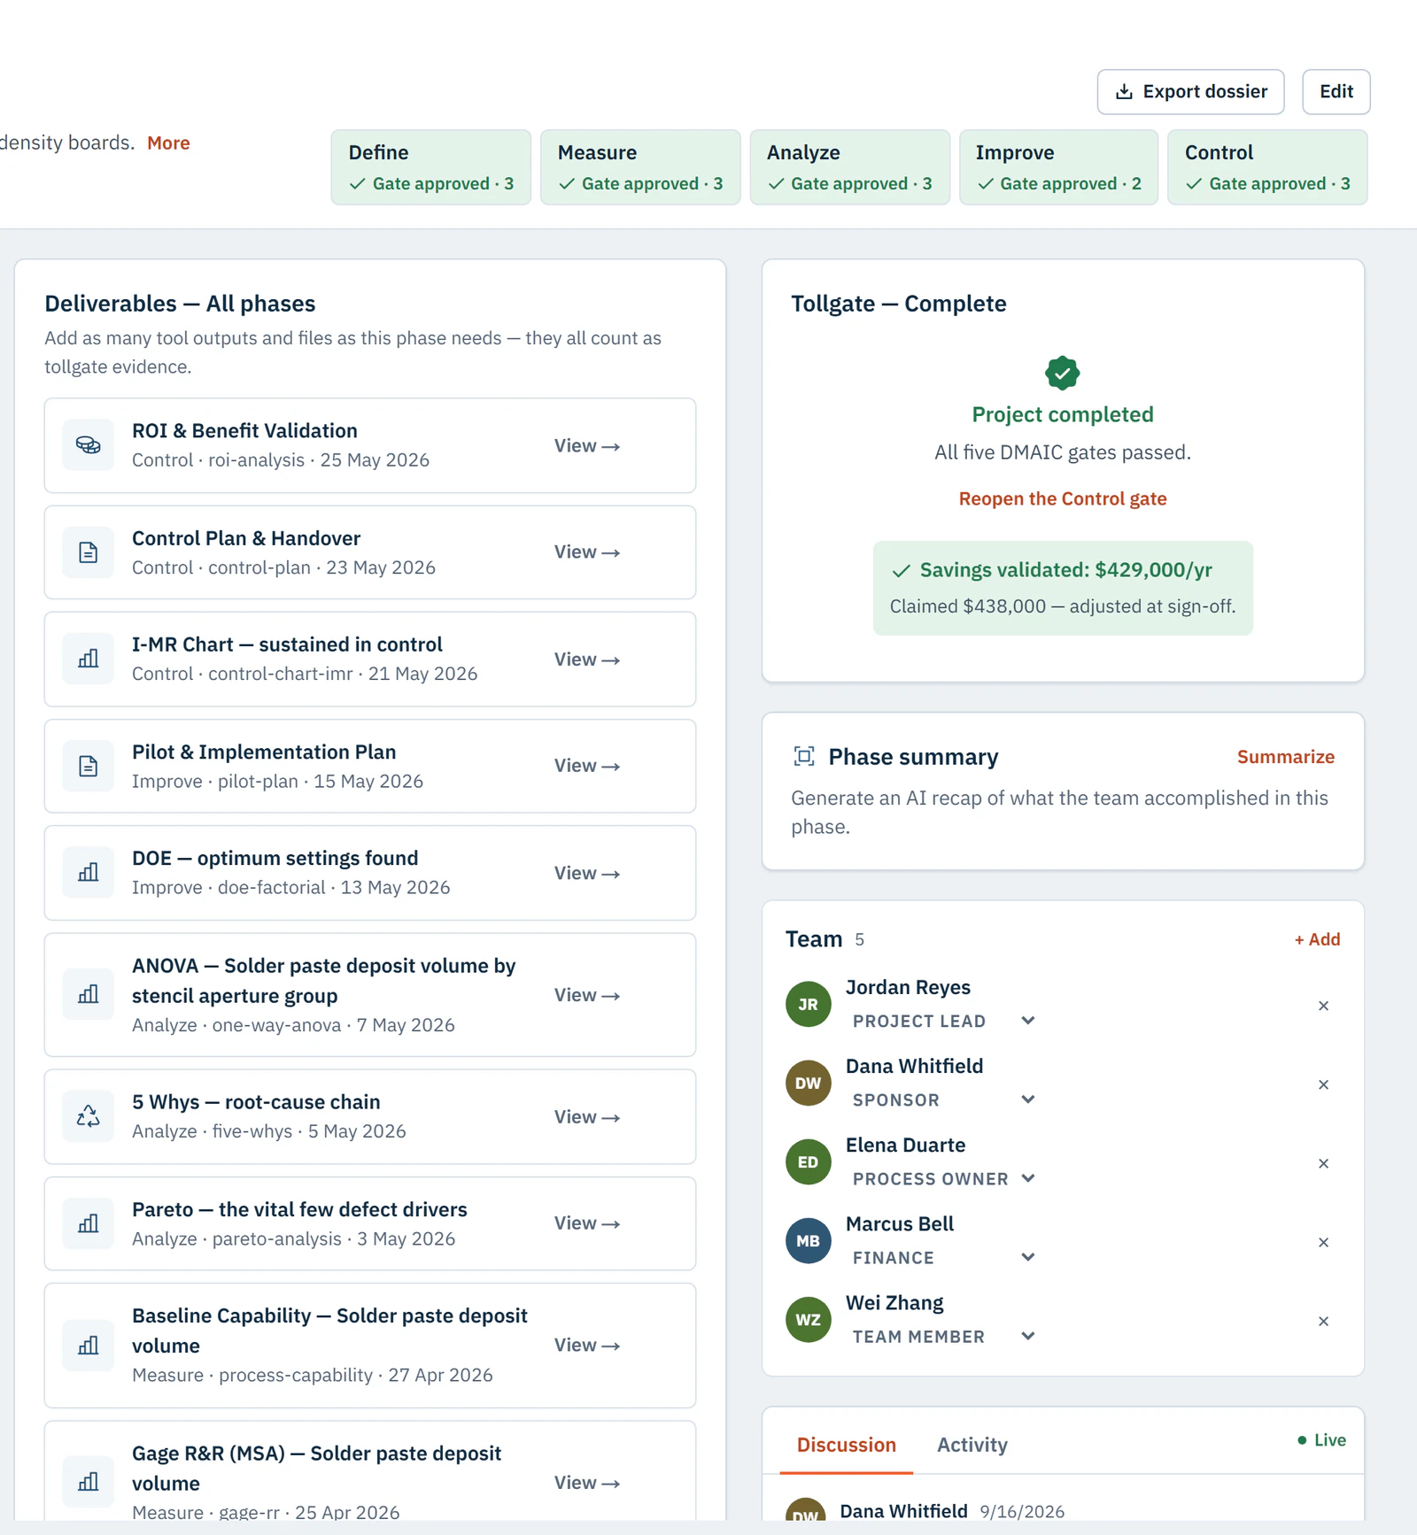Click the Export dossier button
This screenshot has height=1535, width=1417.
(1190, 92)
